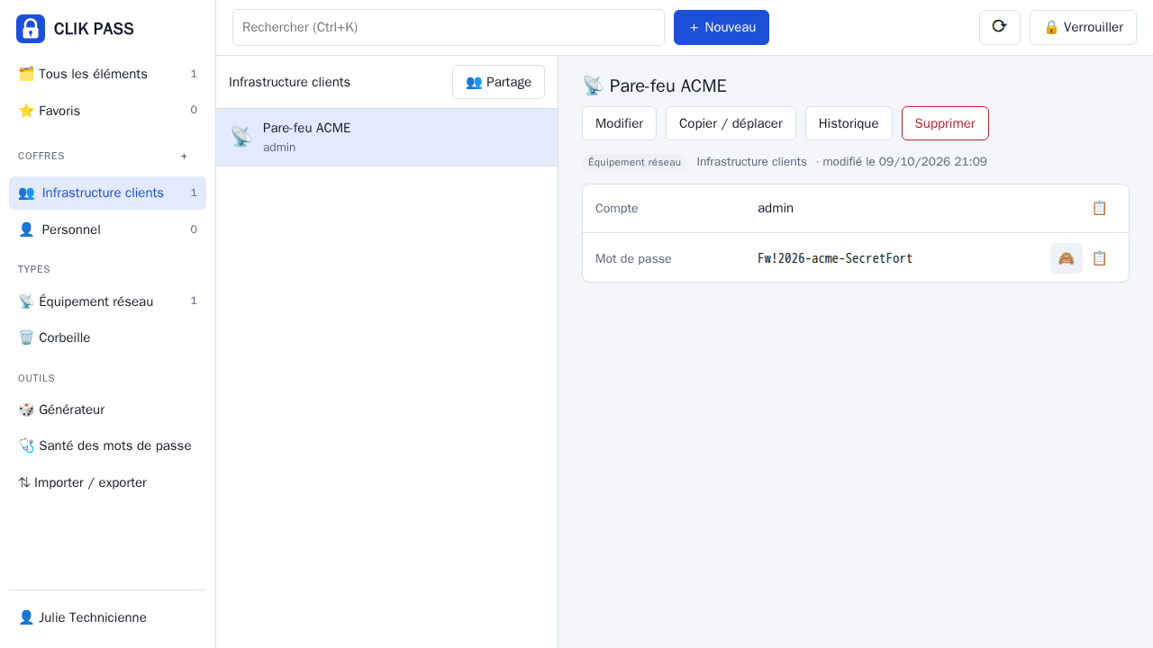The image size is (1153, 648).
Task: Select the Personnel vault
Action: tap(107, 229)
